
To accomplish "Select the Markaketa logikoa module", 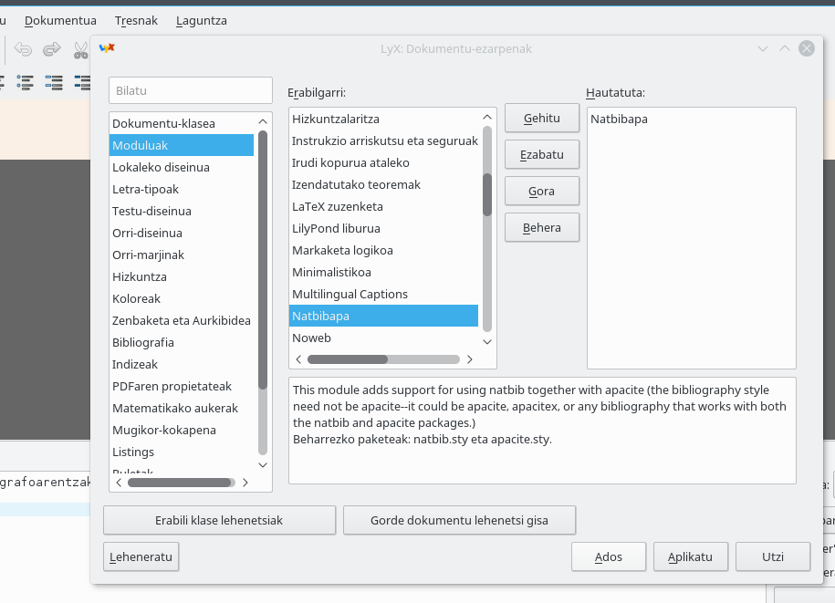I will [x=383, y=250].
